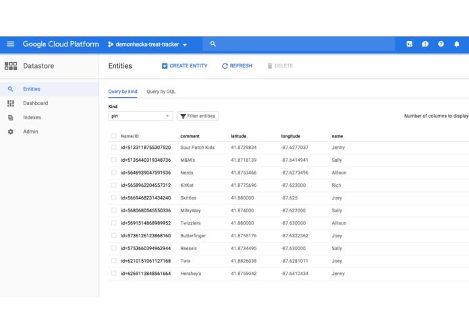
Task: Check the box for Skittles row
Action: tap(113, 198)
